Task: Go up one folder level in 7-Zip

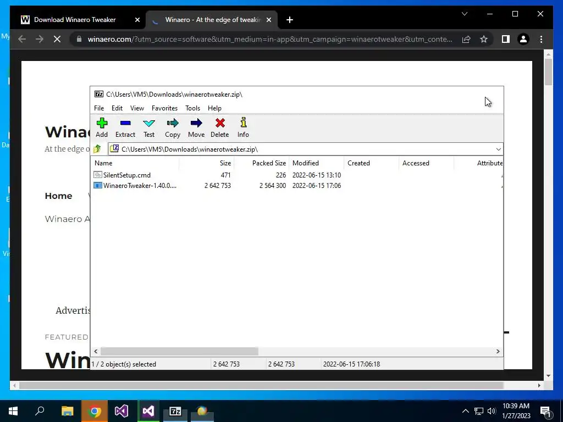Action: 97,149
